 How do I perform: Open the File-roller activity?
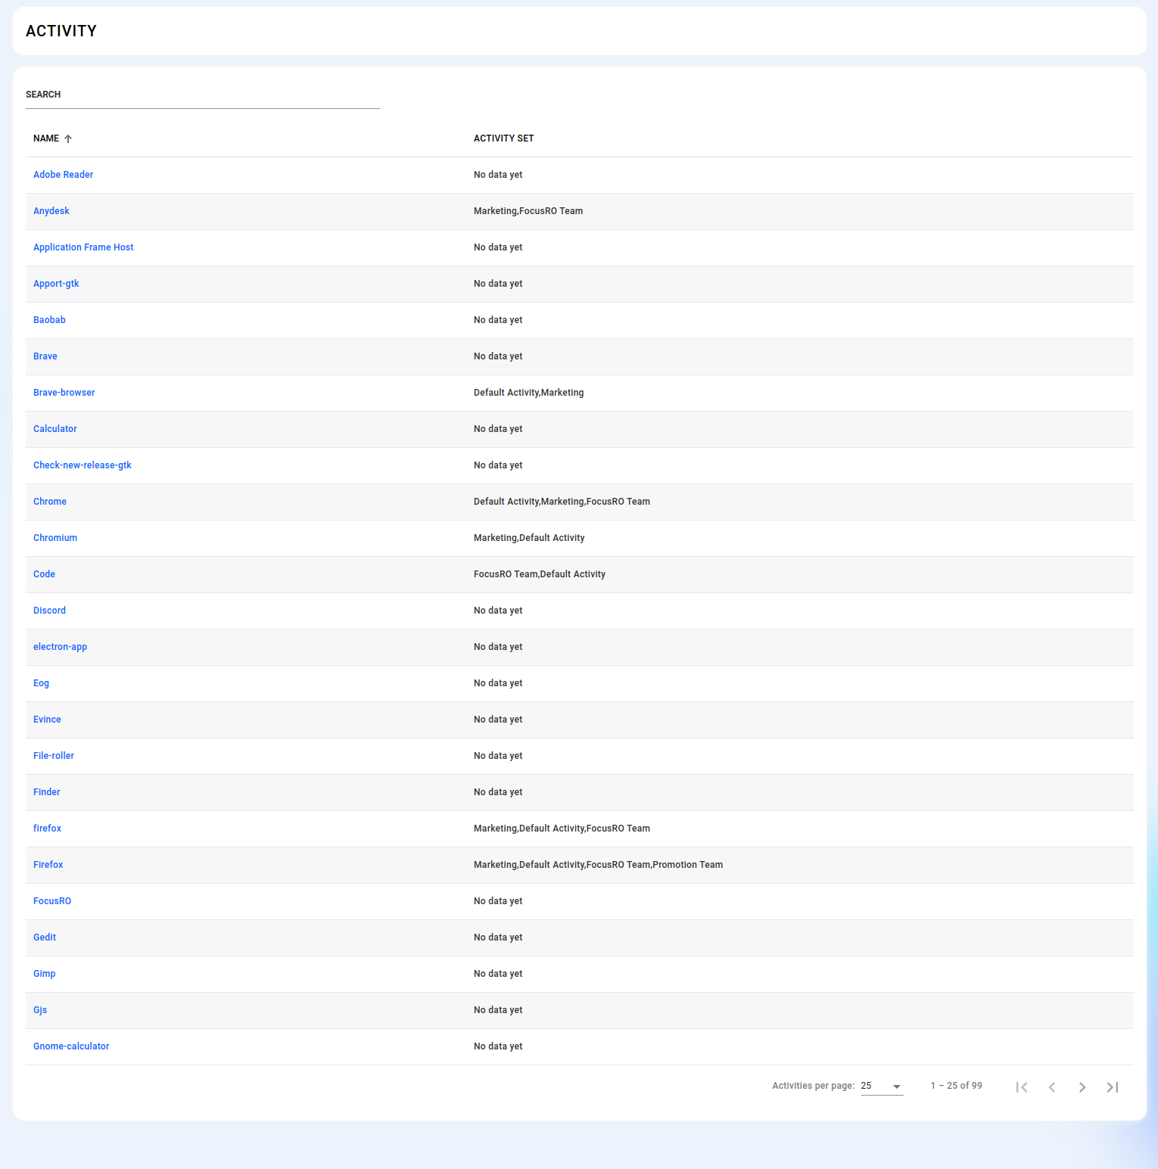click(54, 756)
